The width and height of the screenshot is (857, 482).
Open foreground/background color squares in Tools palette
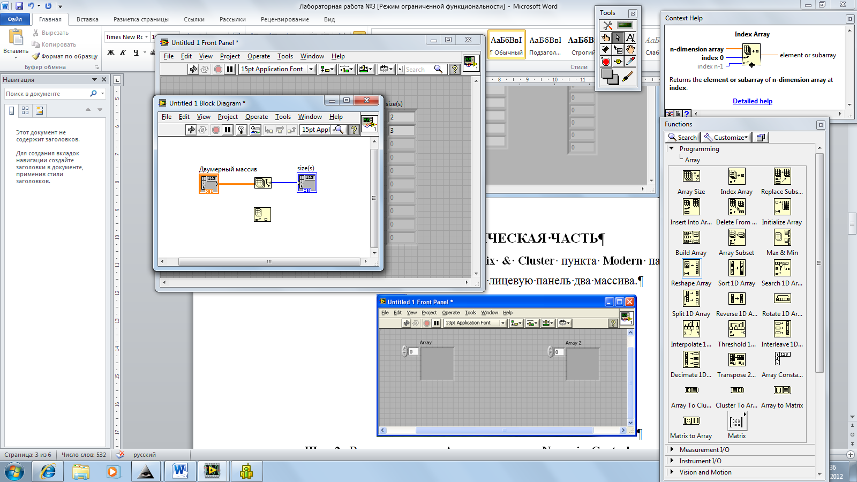pyautogui.click(x=610, y=77)
